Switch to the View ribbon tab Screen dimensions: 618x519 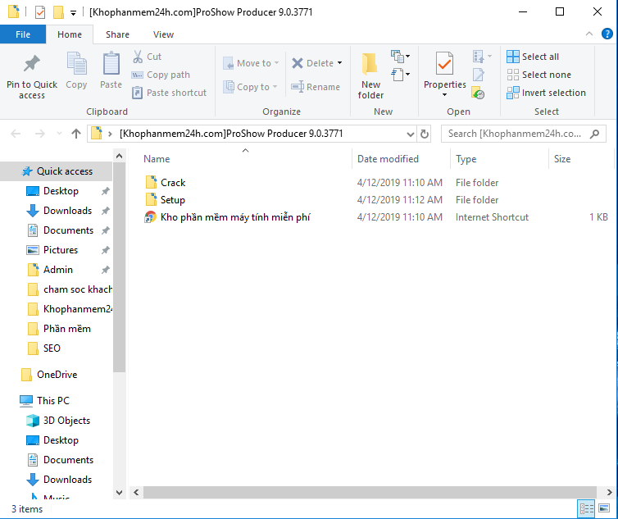tap(163, 34)
